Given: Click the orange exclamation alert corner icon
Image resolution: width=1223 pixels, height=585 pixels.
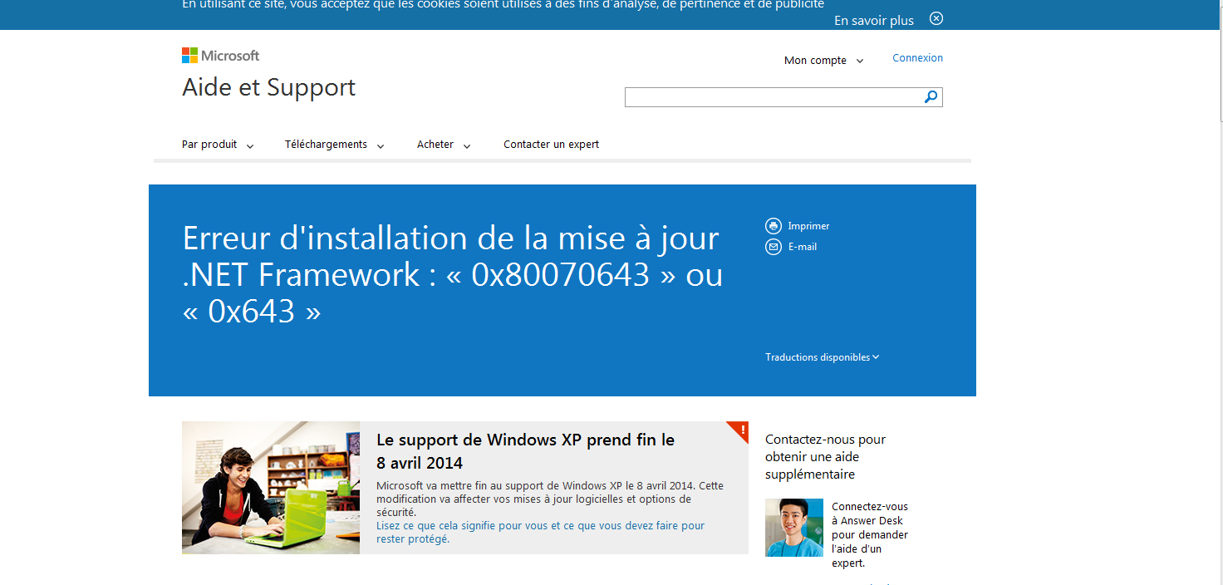Looking at the screenshot, I should click(738, 431).
